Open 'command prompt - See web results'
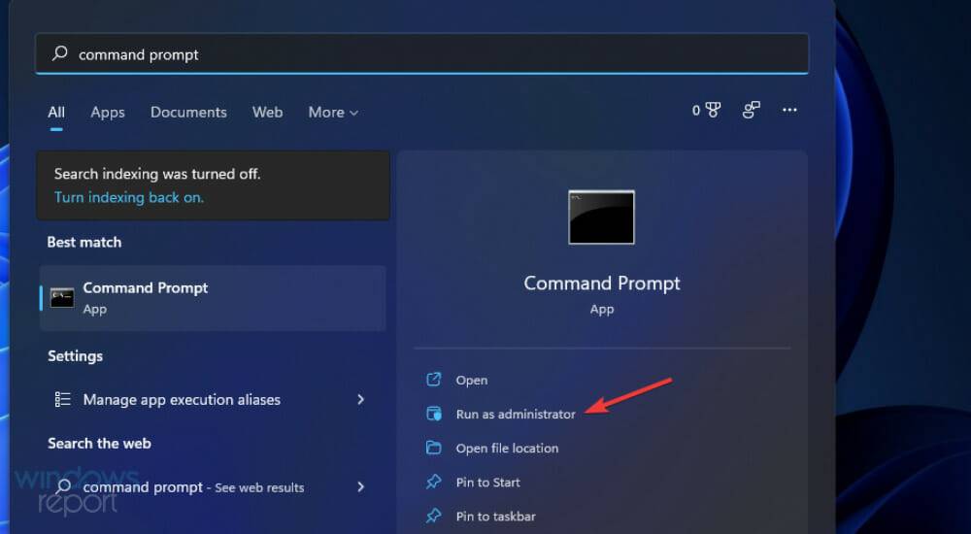The height and width of the screenshot is (534, 971). pyautogui.click(x=213, y=487)
